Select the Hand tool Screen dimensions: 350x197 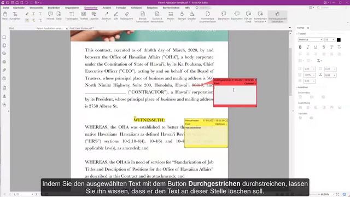(5, 16)
